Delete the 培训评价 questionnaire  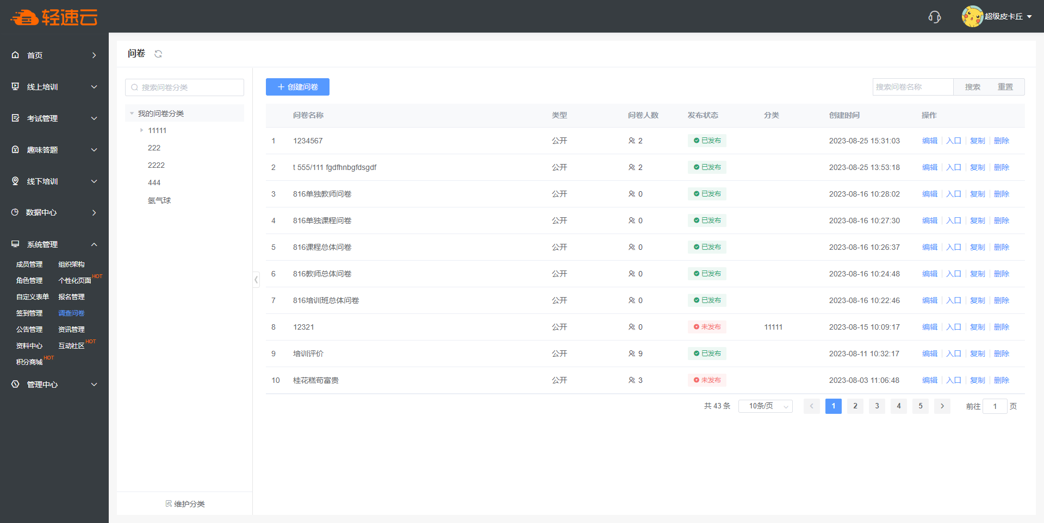[x=1001, y=354]
